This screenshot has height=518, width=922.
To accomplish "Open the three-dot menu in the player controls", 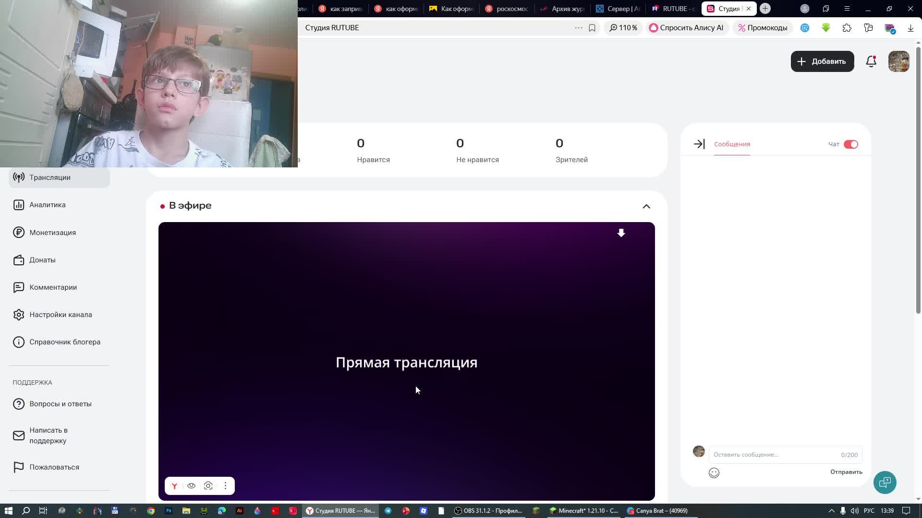I will [x=225, y=485].
